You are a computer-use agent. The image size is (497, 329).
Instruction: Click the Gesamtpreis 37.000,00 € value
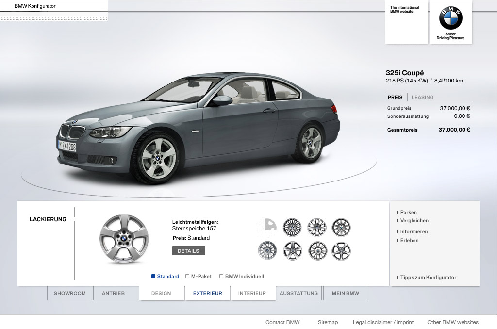coord(454,130)
